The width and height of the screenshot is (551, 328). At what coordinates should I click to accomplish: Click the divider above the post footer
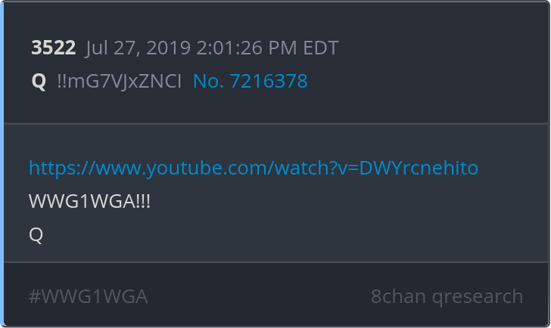(276, 261)
